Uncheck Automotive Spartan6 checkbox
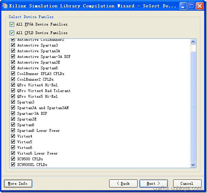 (x=13, y=68)
